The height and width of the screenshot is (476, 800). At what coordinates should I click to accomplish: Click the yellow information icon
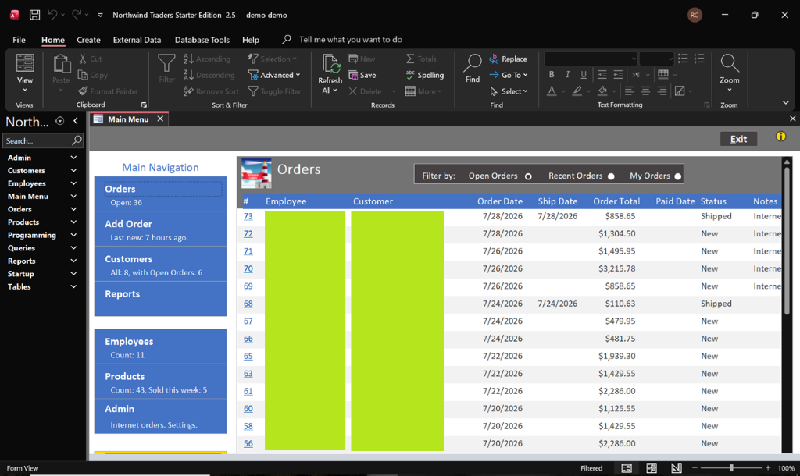pyautogui.click(x=780, y=137)
